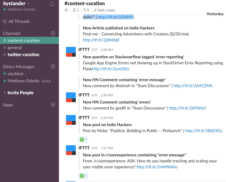Screen dimensions: 226x182
Task: Open slackbot direct message
Action: [16, 74]
